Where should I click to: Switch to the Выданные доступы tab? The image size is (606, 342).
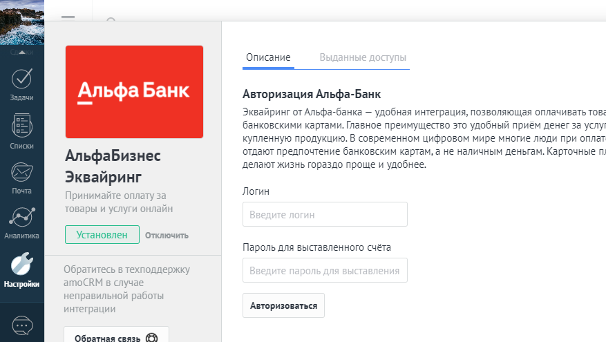point(363,57)
